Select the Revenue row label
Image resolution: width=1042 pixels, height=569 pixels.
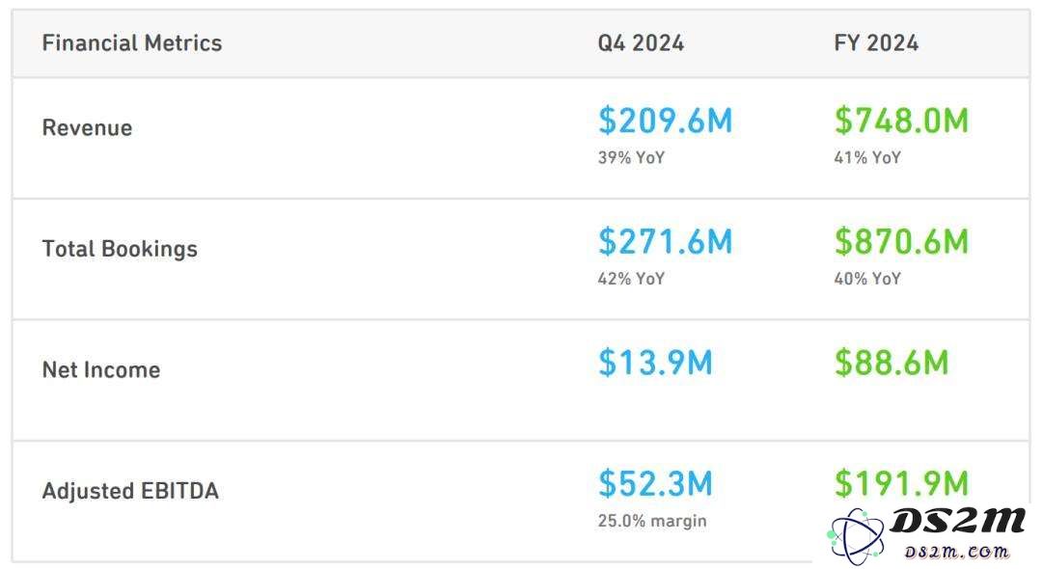coord(87,127)
